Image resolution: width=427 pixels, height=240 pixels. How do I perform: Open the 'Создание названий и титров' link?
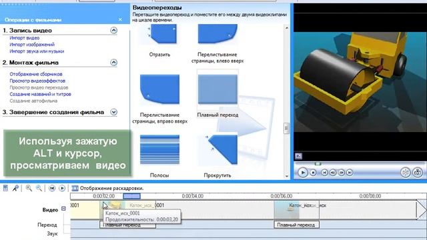click(x=40, y=94)
